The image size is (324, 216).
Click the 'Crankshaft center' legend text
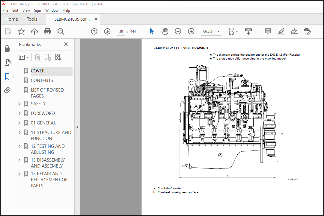pyautogui.click(x=169, y=188)
